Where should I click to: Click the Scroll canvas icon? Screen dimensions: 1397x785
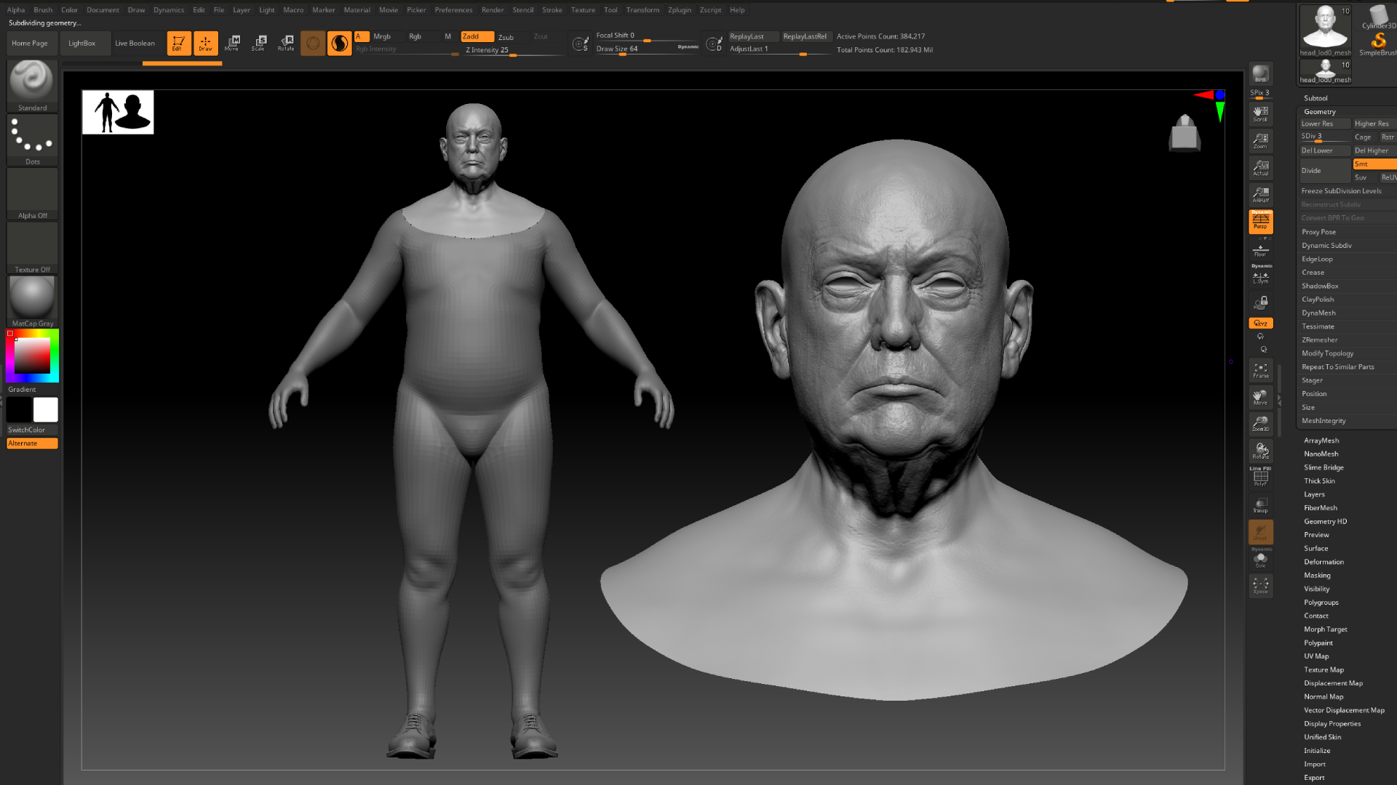(1260, 114)
